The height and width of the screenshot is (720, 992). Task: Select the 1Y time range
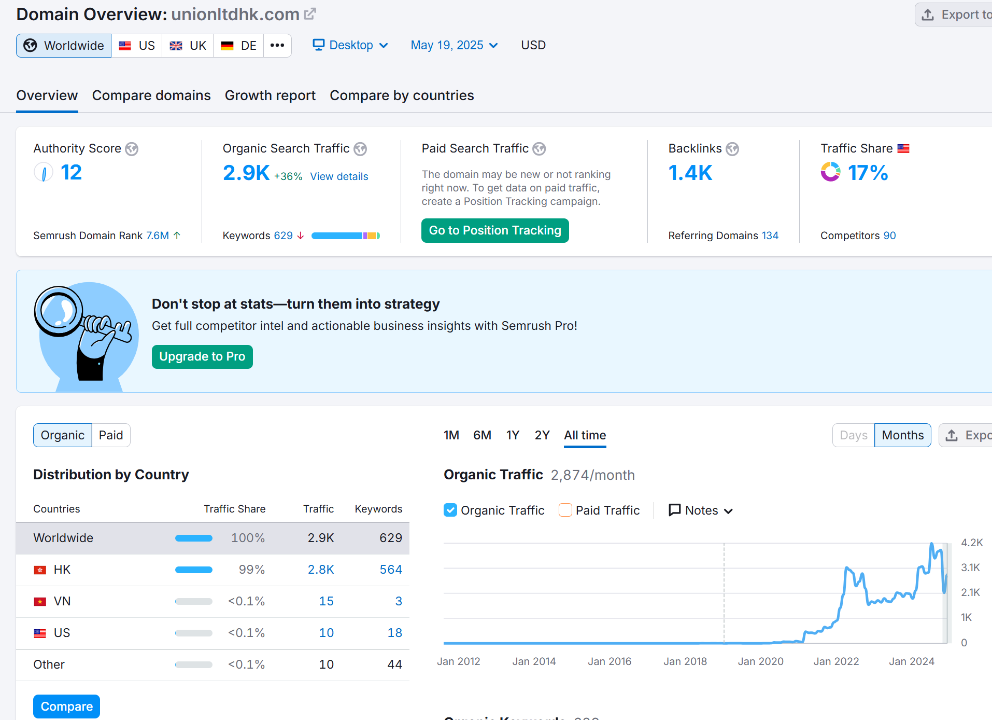(x=513, y=435)
